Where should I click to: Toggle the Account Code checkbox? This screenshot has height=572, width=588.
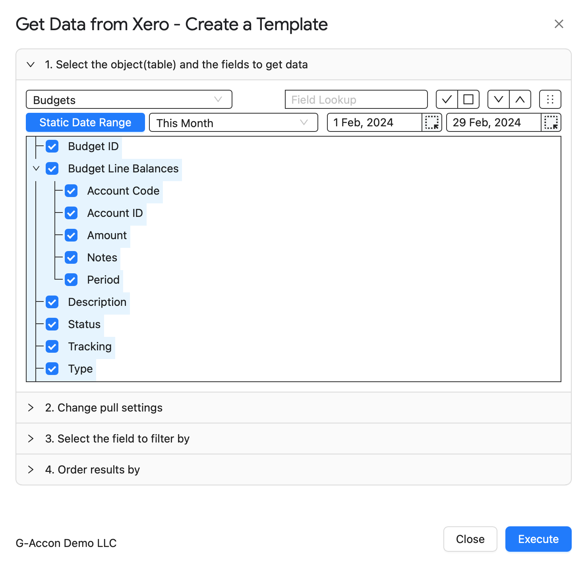(x=71, y=191)
